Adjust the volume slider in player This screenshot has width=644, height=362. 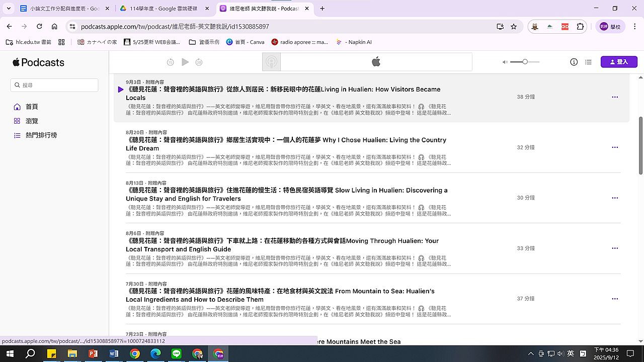coord(525,62)
